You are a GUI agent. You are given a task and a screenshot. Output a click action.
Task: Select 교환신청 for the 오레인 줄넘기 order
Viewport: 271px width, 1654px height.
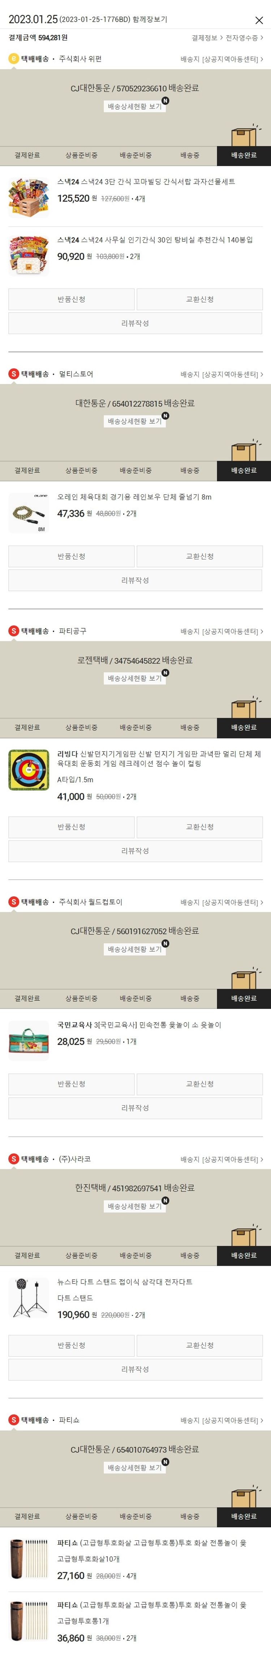199,556
